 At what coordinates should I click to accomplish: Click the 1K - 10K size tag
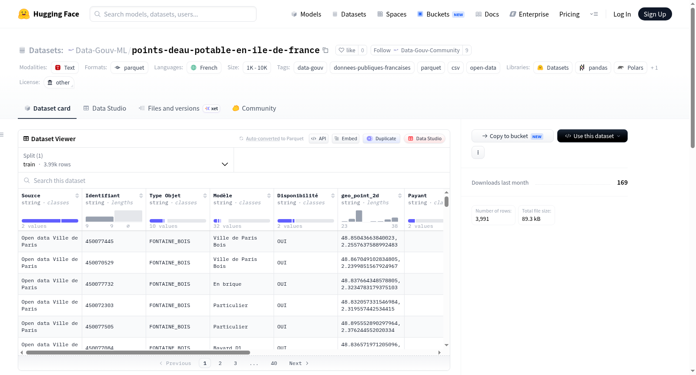[x=257, y=68]
